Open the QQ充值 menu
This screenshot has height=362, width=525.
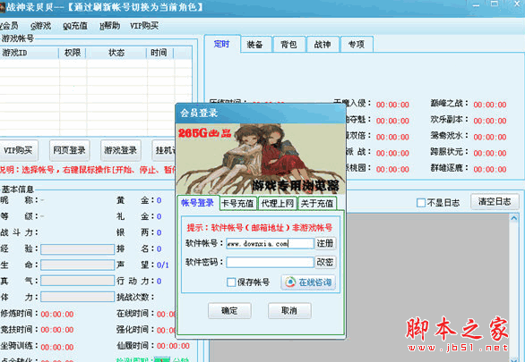click(x=75, y=26)
